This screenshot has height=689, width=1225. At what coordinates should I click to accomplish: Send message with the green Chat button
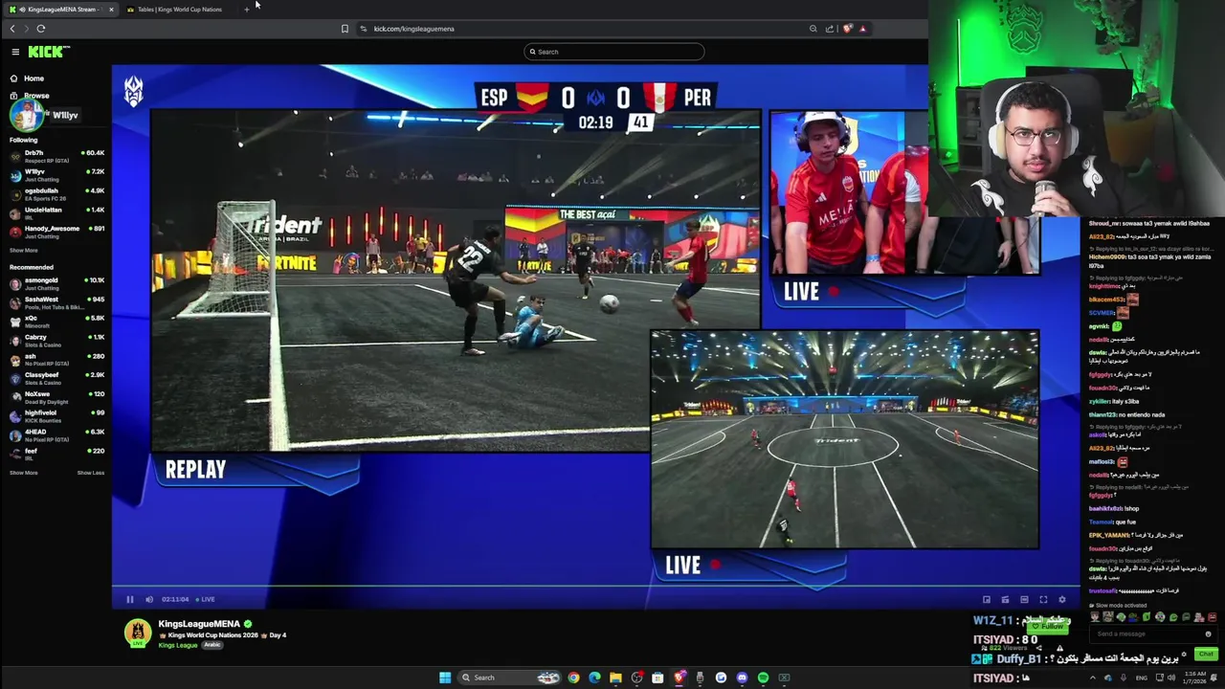(1206, 655)
